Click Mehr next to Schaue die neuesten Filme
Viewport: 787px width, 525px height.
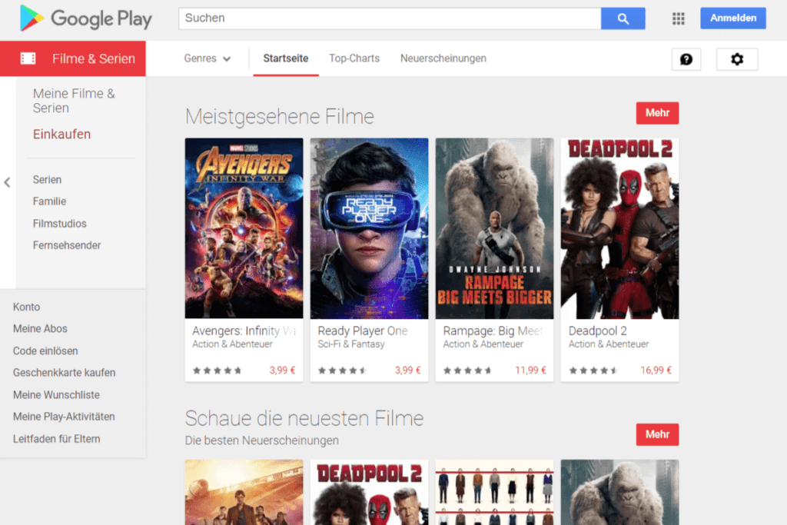[658, 434]
